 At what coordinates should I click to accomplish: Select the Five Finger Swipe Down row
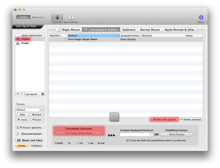point(126,39)
